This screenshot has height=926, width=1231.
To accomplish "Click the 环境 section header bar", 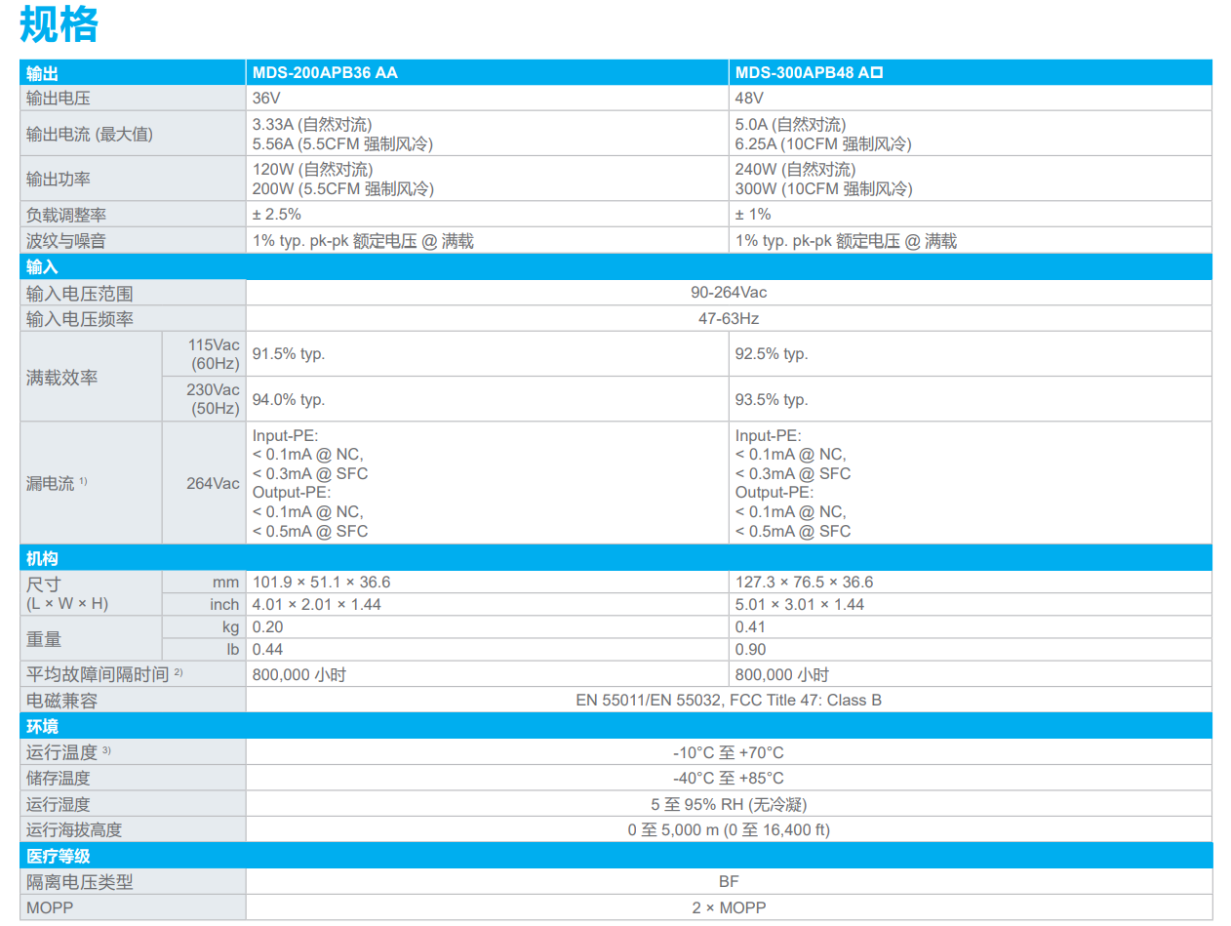I will (615, 727).
